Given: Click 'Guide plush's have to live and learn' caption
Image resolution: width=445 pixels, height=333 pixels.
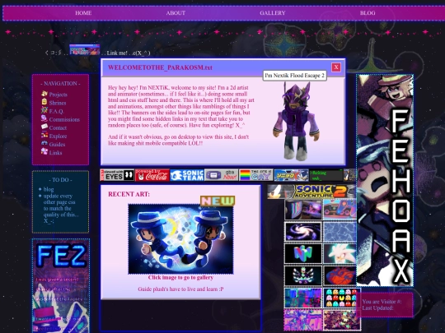Looking at the screenshot, I should pos(180,289).
